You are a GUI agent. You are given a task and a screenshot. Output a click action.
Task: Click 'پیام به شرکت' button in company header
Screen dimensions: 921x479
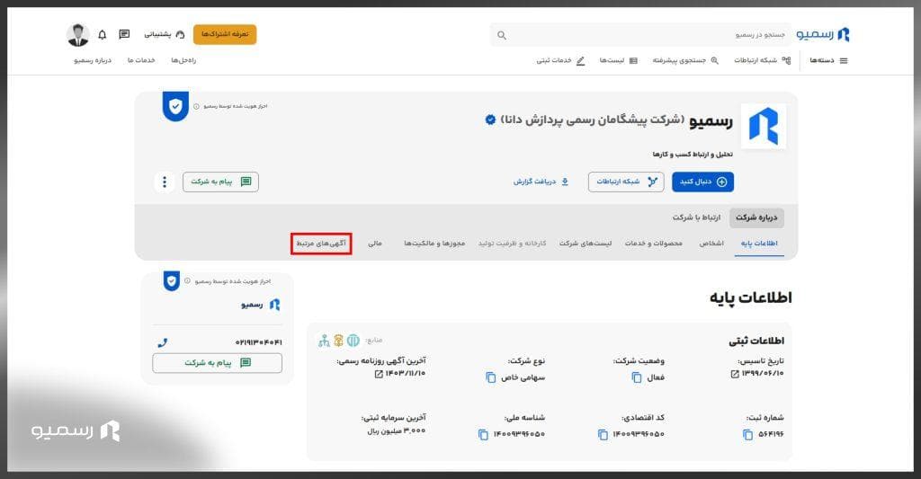point(220,182)
